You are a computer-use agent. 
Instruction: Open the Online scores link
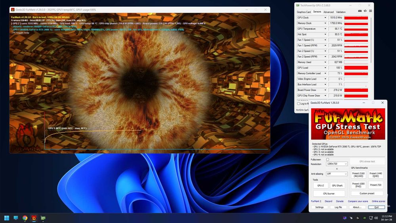click(378, 201)
